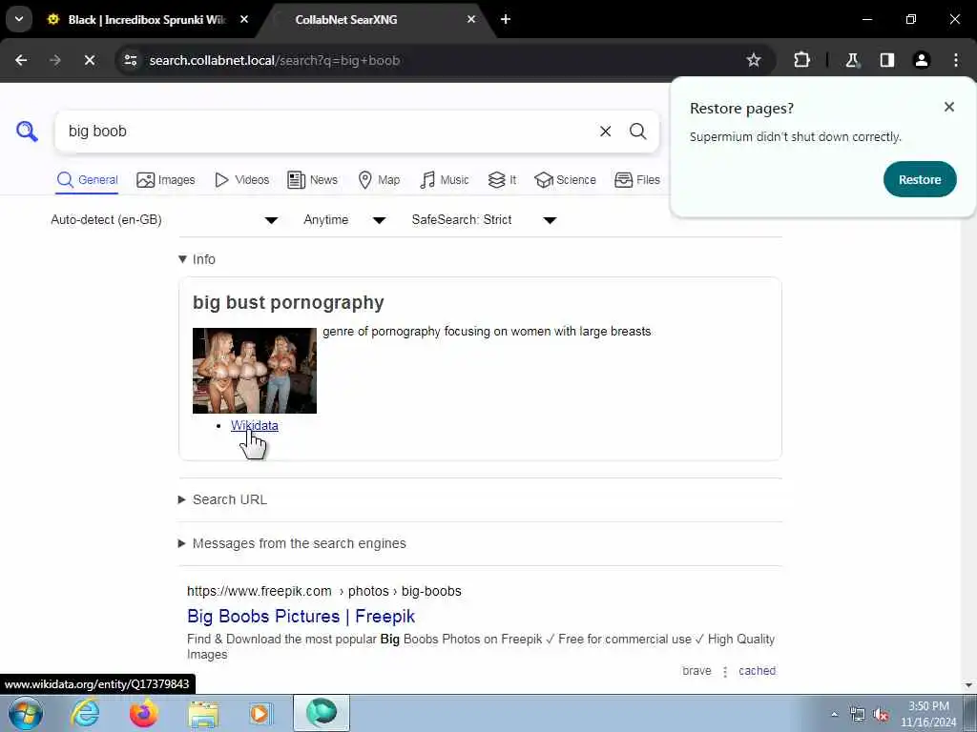Screen dimensions: 977x732
Task: Toggle the side panel icon
Action: pyautogui.click(x=886, y=60)
